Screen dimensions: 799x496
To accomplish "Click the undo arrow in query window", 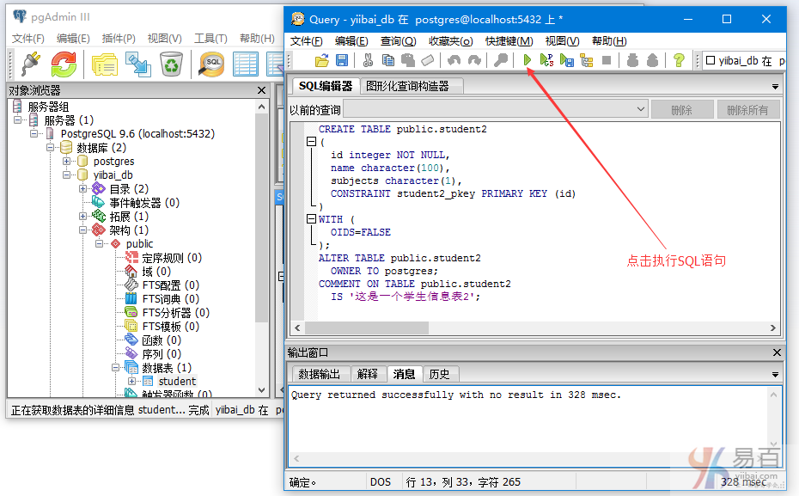I will pos(454,60).
